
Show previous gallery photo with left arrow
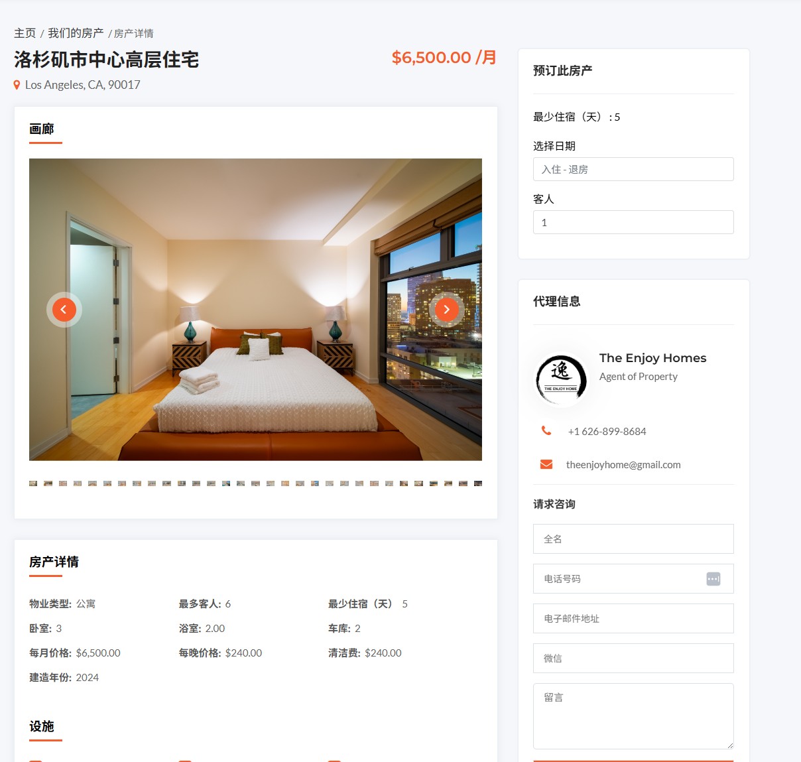tap(64, 310)
